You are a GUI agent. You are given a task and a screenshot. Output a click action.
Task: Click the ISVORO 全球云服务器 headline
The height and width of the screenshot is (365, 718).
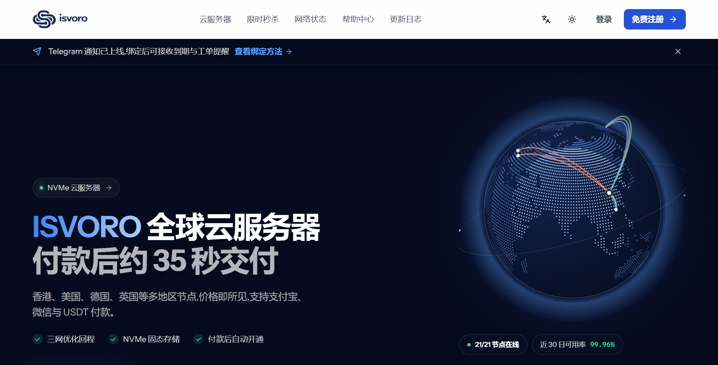177,227
